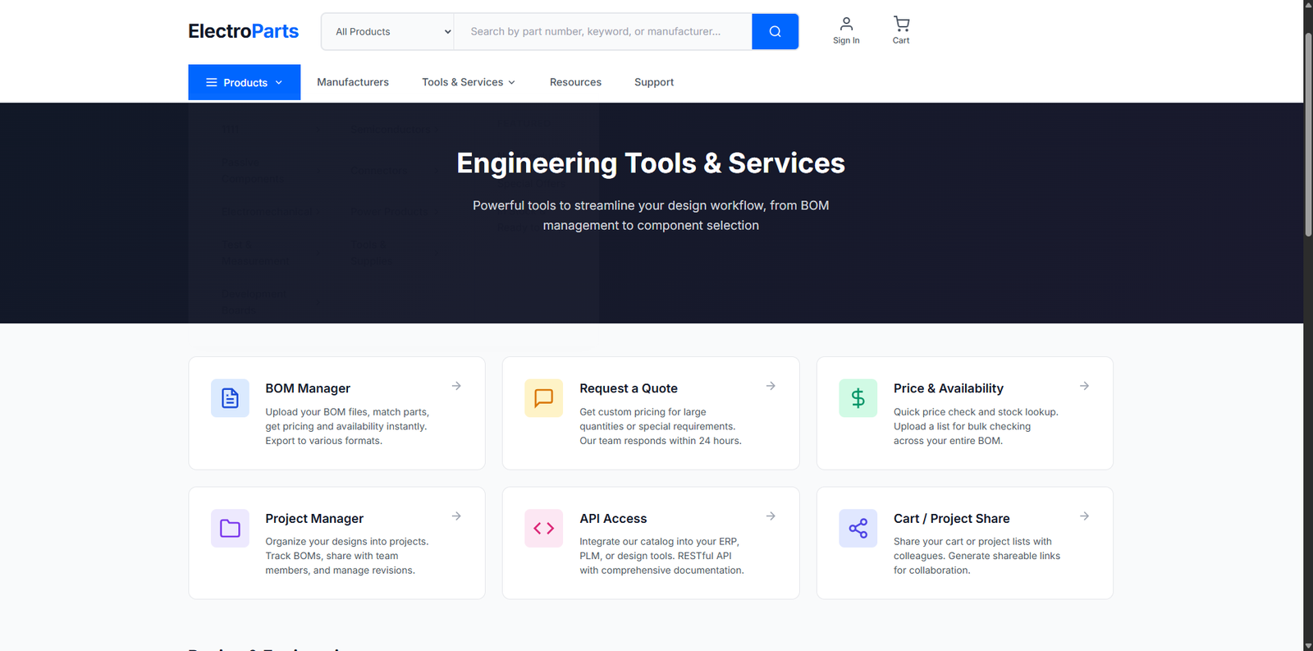Click the Request a Quote chat icon
Screen dimensions: 1313x651
(x=543, y=398)
